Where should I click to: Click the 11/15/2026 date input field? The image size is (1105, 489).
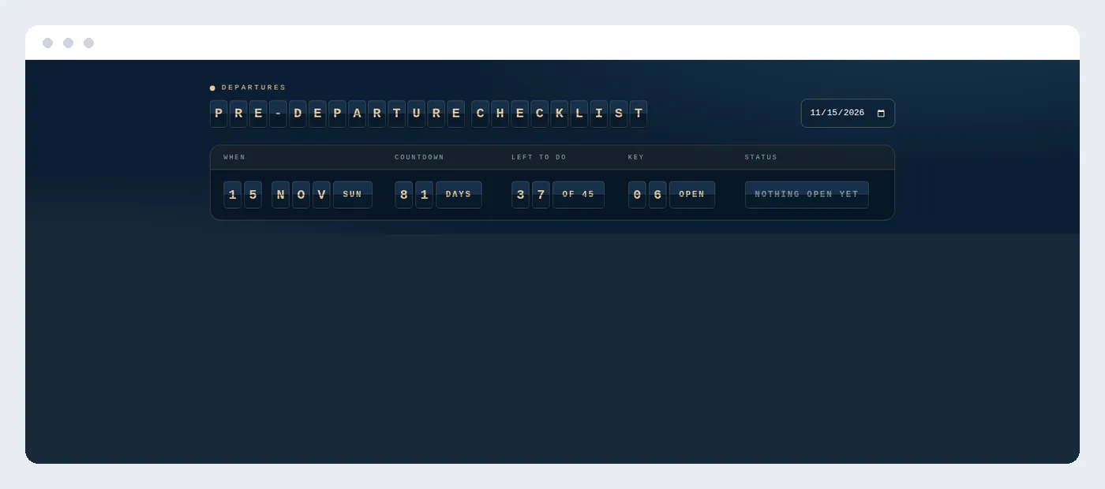(848, 113)
